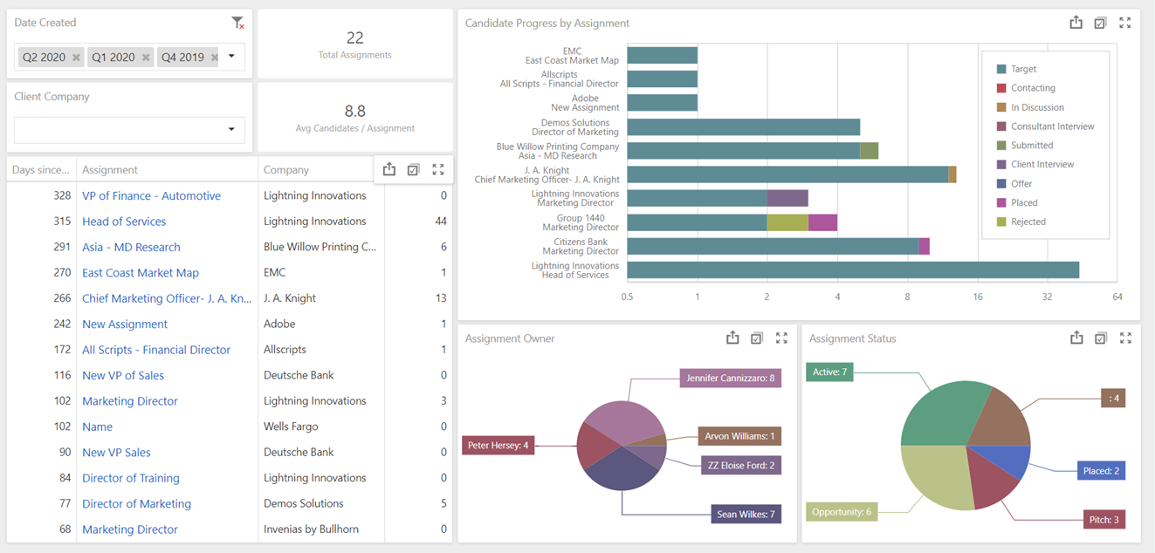Open the Head of Services assignment
This screenshot has height=553, width=1155.
point(123,221)
